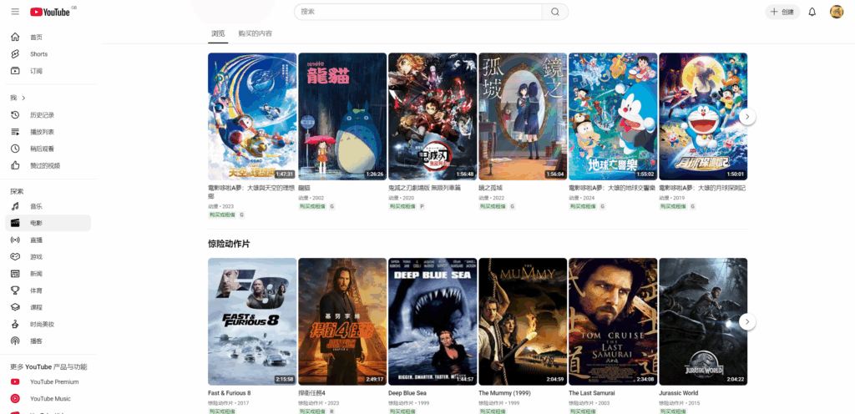Open the 鬼滅之刃 無限列車篇 poster
Image resolution: width=855 pixels, height=414 pixels.
coord(433,116)
